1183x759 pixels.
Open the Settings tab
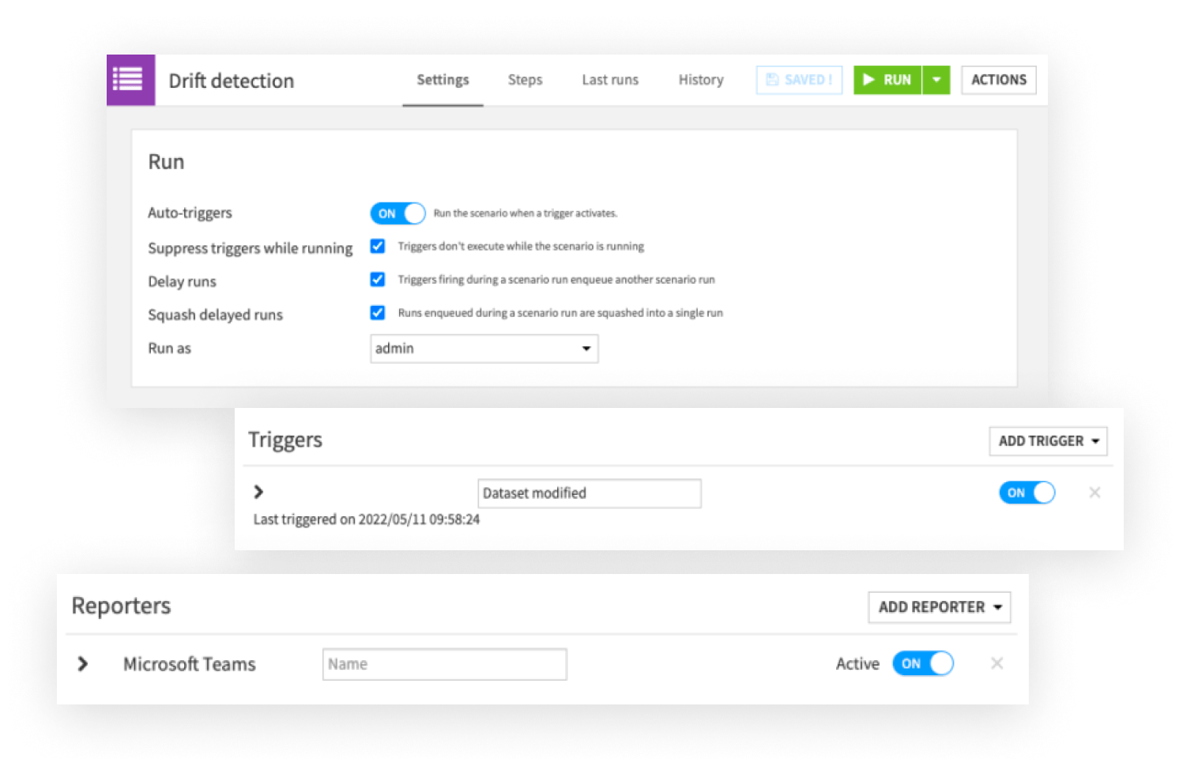pos(443,80)
